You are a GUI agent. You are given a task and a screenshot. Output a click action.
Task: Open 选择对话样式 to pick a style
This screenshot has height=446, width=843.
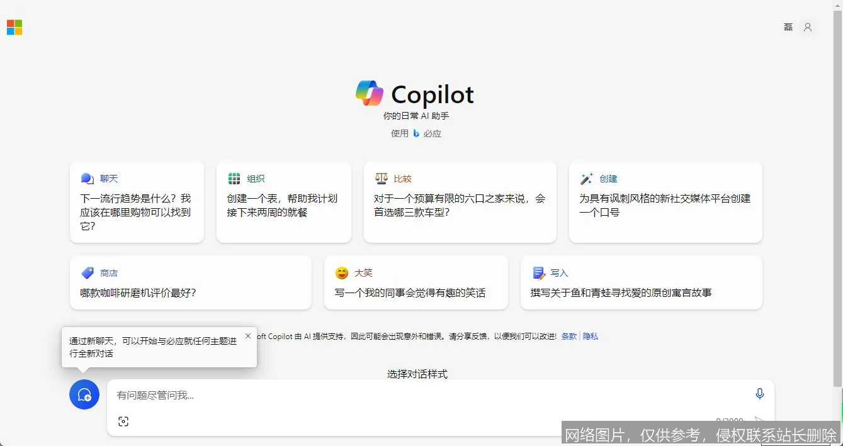(x=416, y=374)
